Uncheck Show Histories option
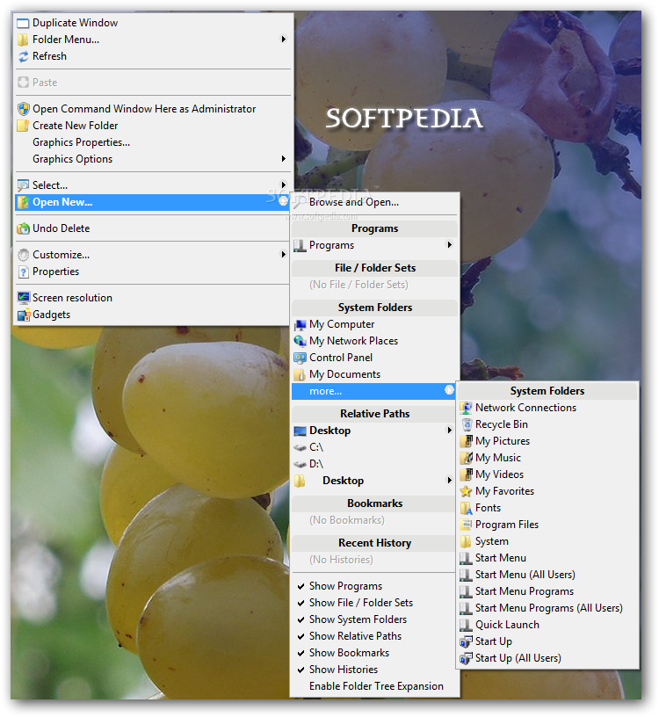Viewport: 659px width, 717px height. 374,670
